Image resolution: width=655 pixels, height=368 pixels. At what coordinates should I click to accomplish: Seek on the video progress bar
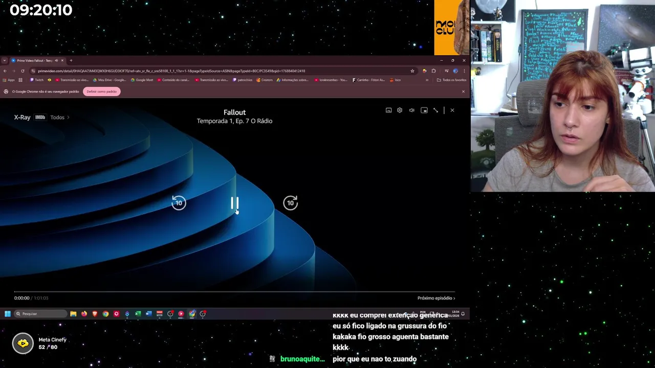coord(234,292)
